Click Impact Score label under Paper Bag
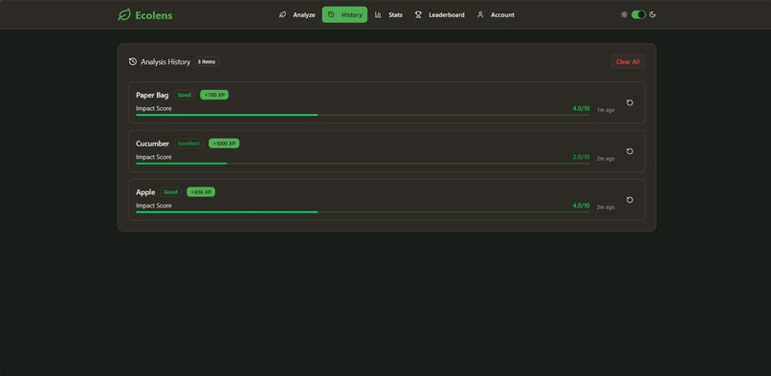Screen dimensions: 771x376 154,109
